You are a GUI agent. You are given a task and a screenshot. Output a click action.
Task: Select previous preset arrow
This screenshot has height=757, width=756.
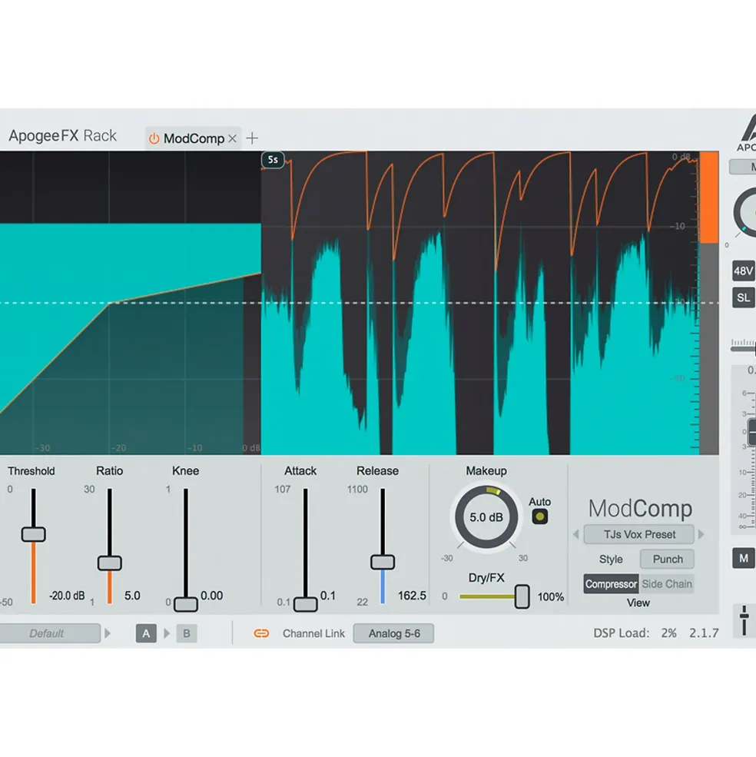pos(576,534)
